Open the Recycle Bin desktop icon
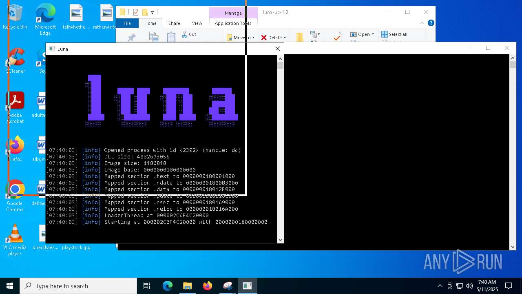 click(15, 16)
